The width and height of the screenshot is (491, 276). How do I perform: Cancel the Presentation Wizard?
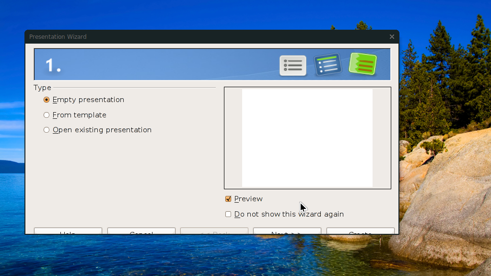(141, 231)
